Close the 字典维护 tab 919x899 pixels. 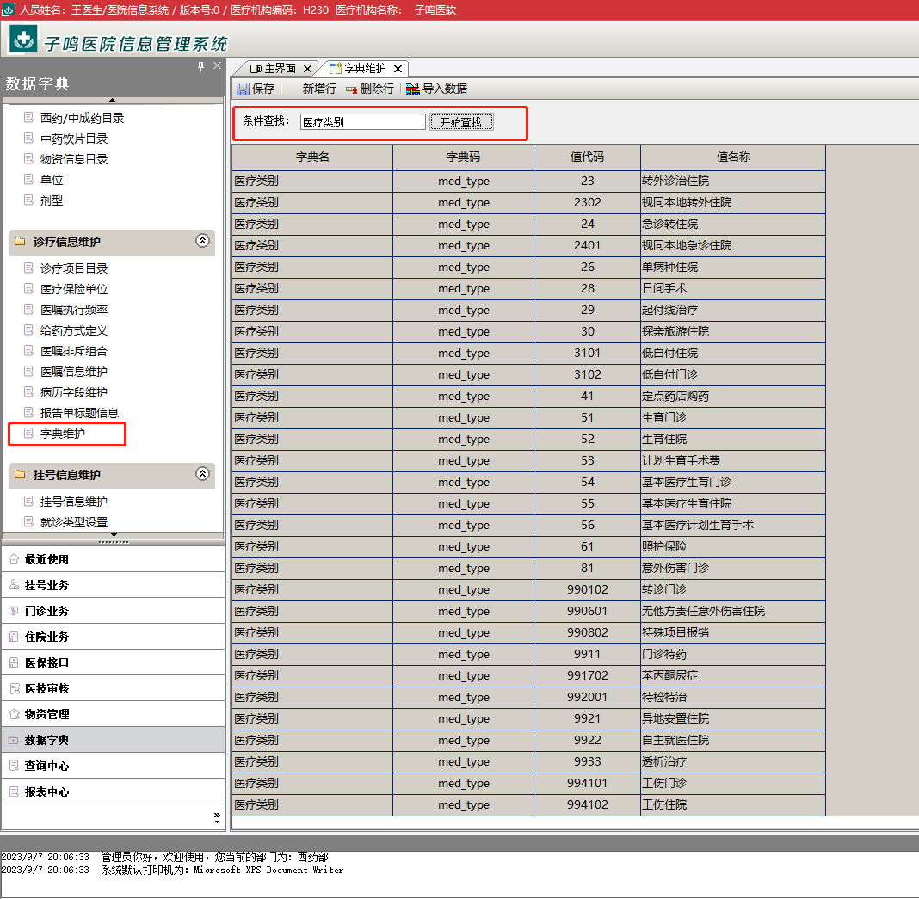pyautogui.click(x=398, y=69)
